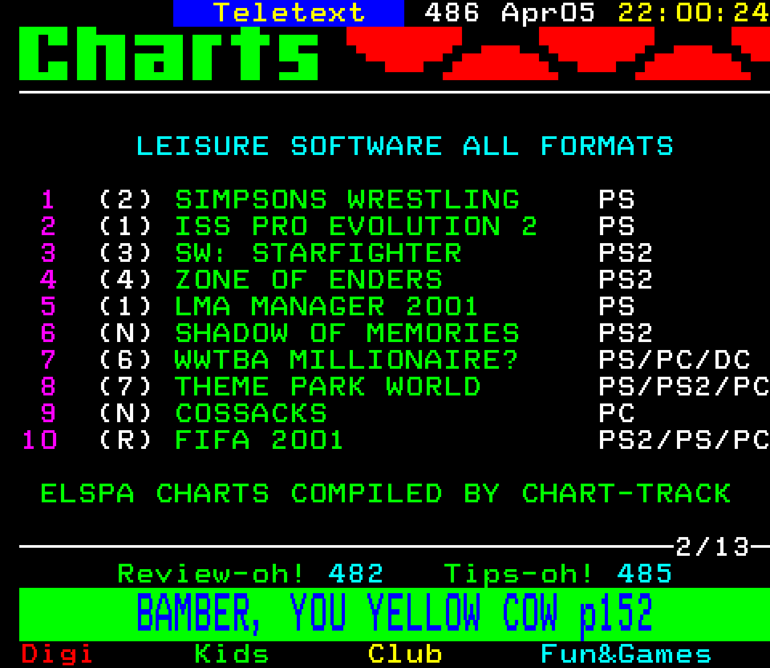This screenshot has height=668, width=770.
Task: Select chart entry COSSACKS
Action: point(251,413)
